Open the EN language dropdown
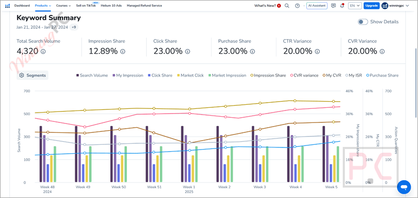Image resolution: width=418 pixels, height=198 pixels. click(x=355, y=6)
